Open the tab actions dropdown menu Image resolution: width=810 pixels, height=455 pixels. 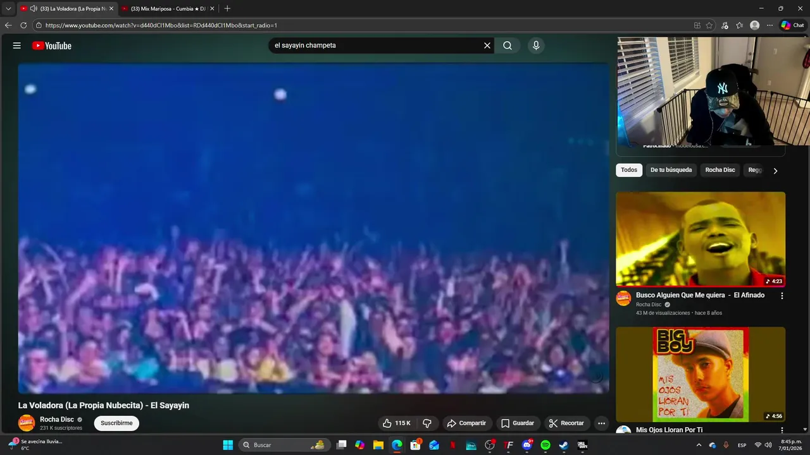[x=8, y=9]
